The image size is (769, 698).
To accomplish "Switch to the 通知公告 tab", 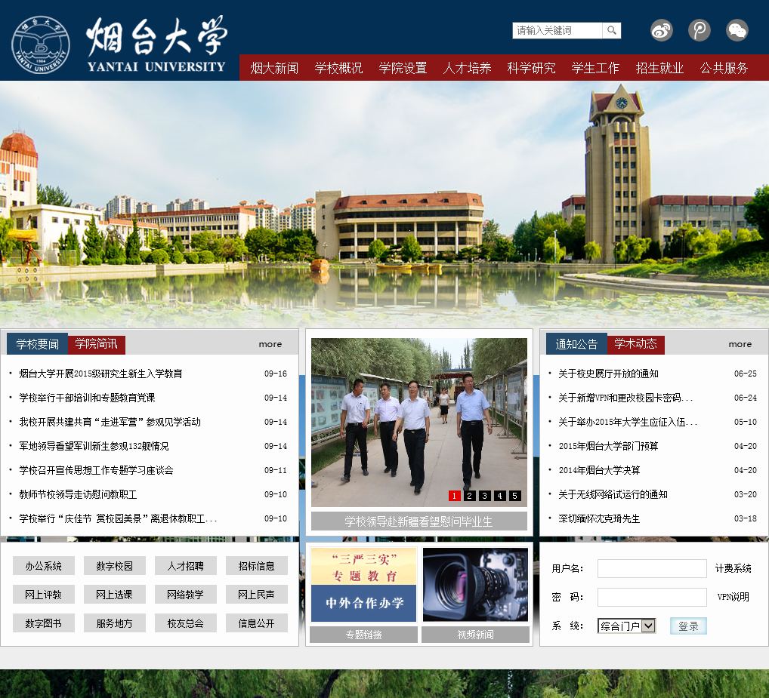I will click(x=577, y=344).
